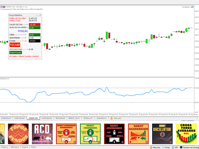The height and width of the screenshot is (149, 199).
Task: Open the Mercado tab with lock icon
Action: tap(116, 118)
